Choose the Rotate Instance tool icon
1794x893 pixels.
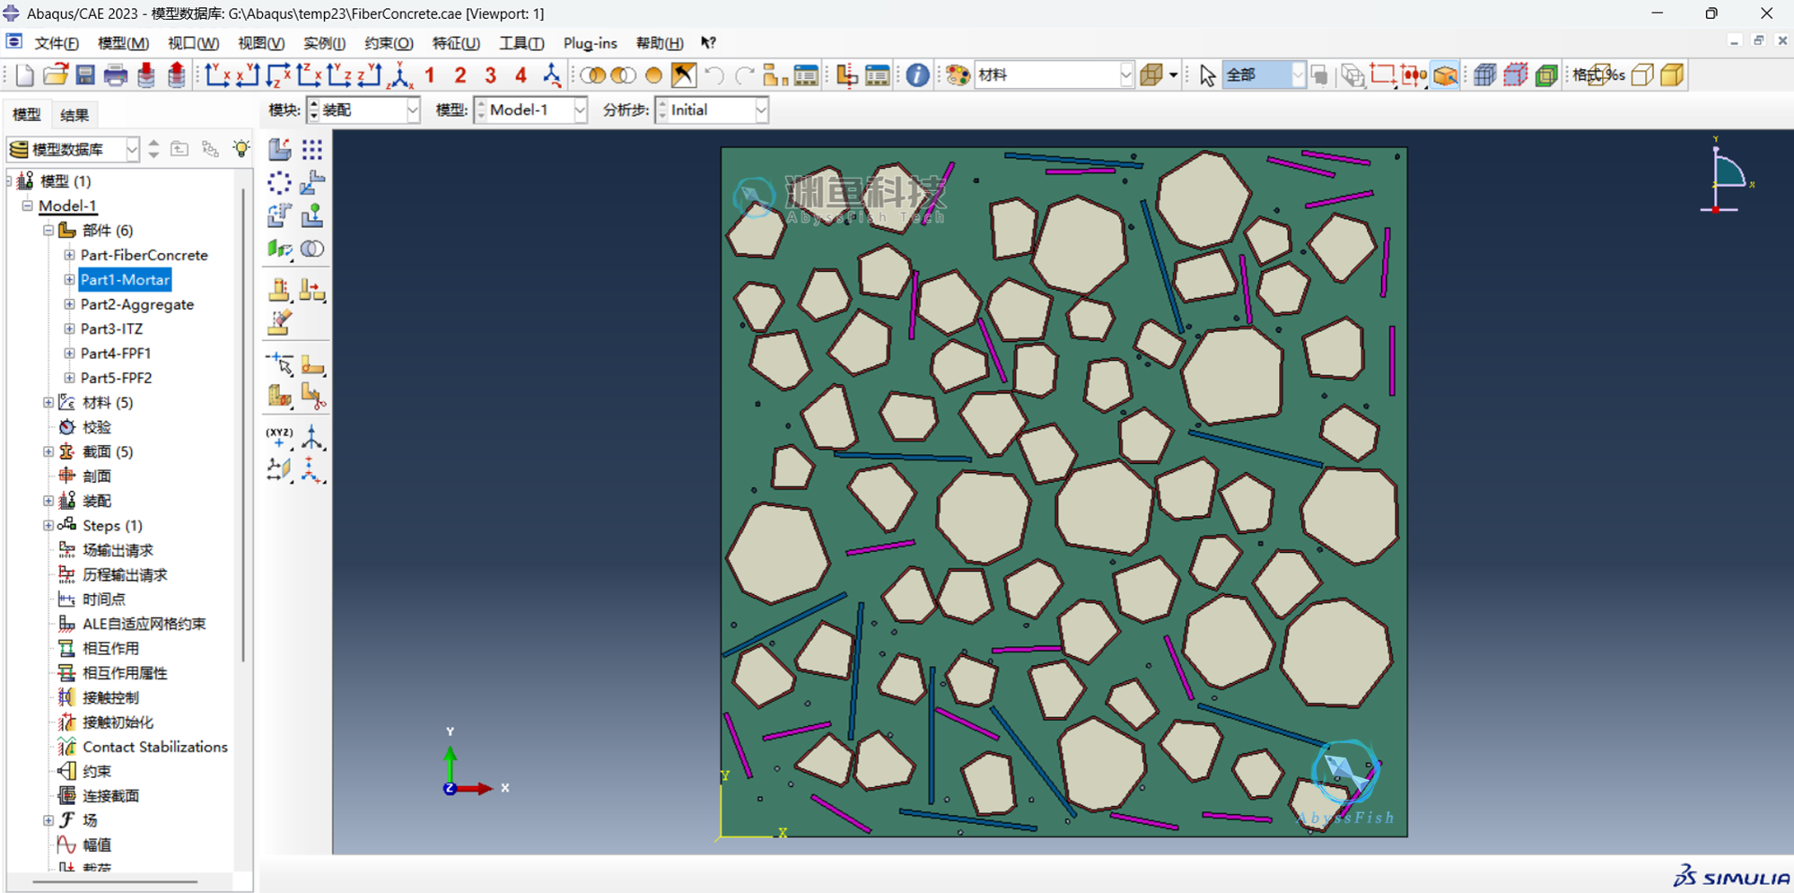[280, 215]
